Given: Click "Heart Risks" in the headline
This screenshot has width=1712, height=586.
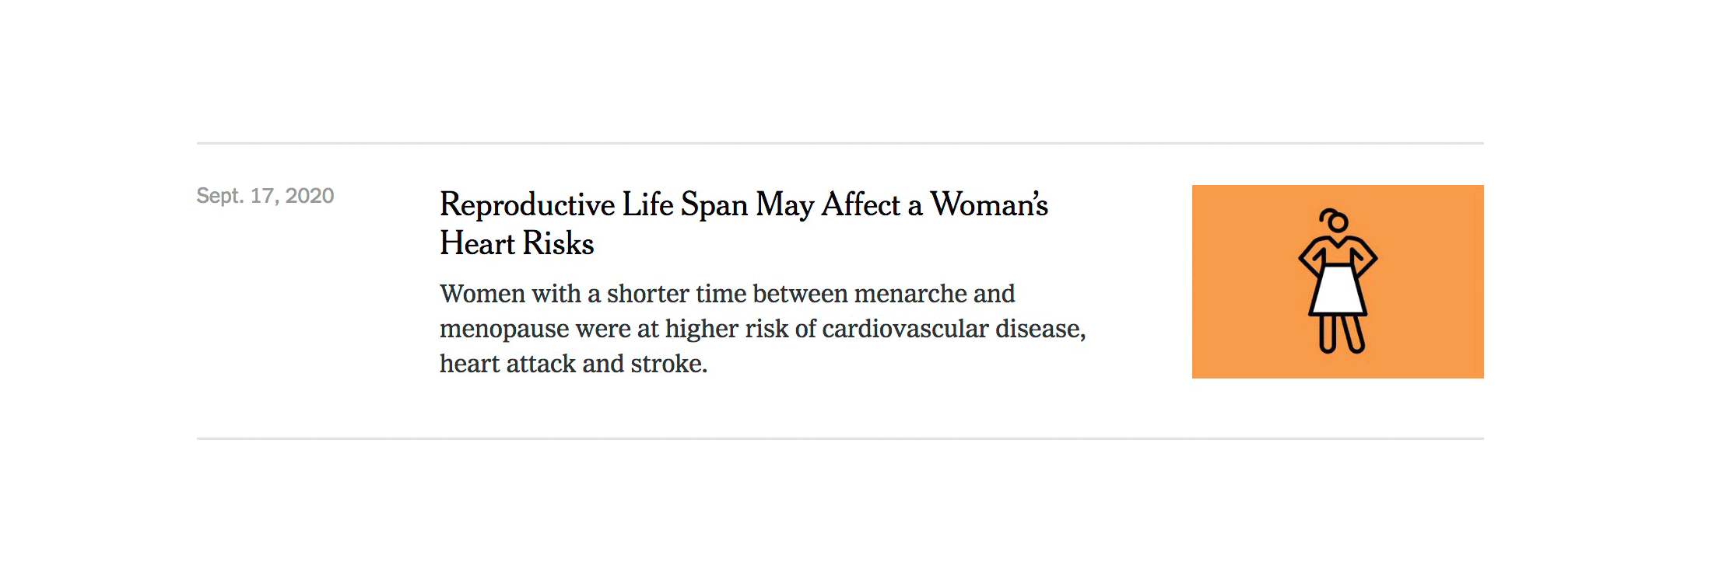Looking at the screenshot, I should pos(517,244).
